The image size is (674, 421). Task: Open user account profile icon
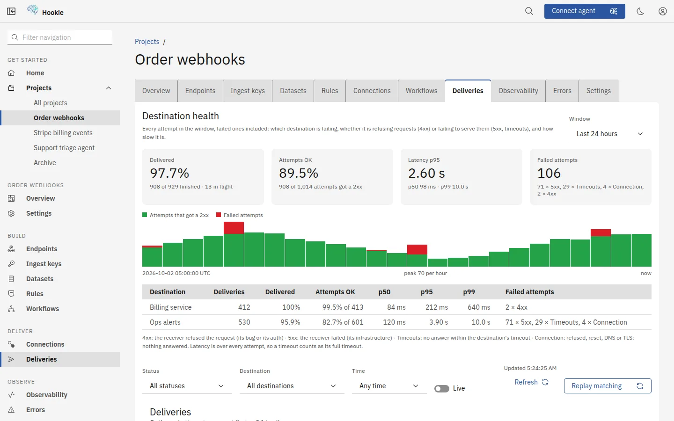pos(663,11)
